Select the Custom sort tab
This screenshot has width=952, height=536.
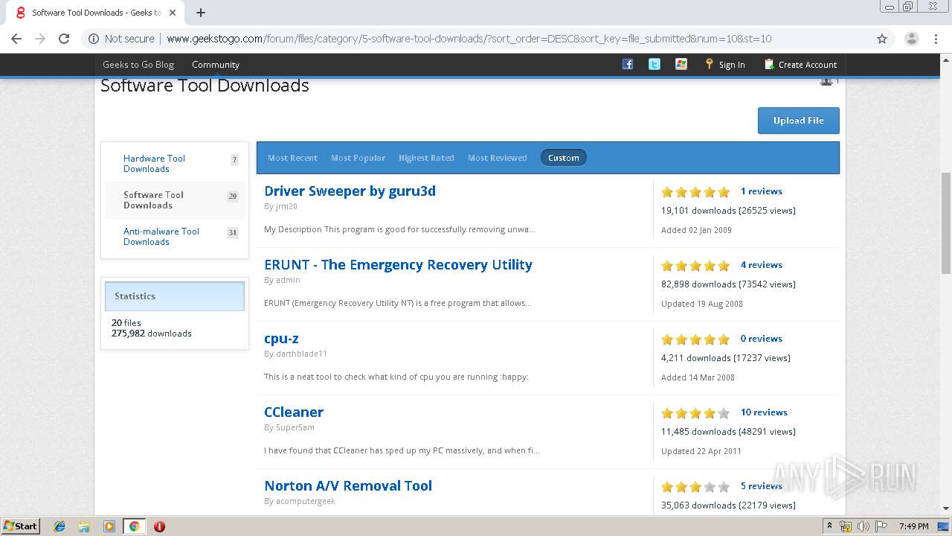tap(563, 158)
